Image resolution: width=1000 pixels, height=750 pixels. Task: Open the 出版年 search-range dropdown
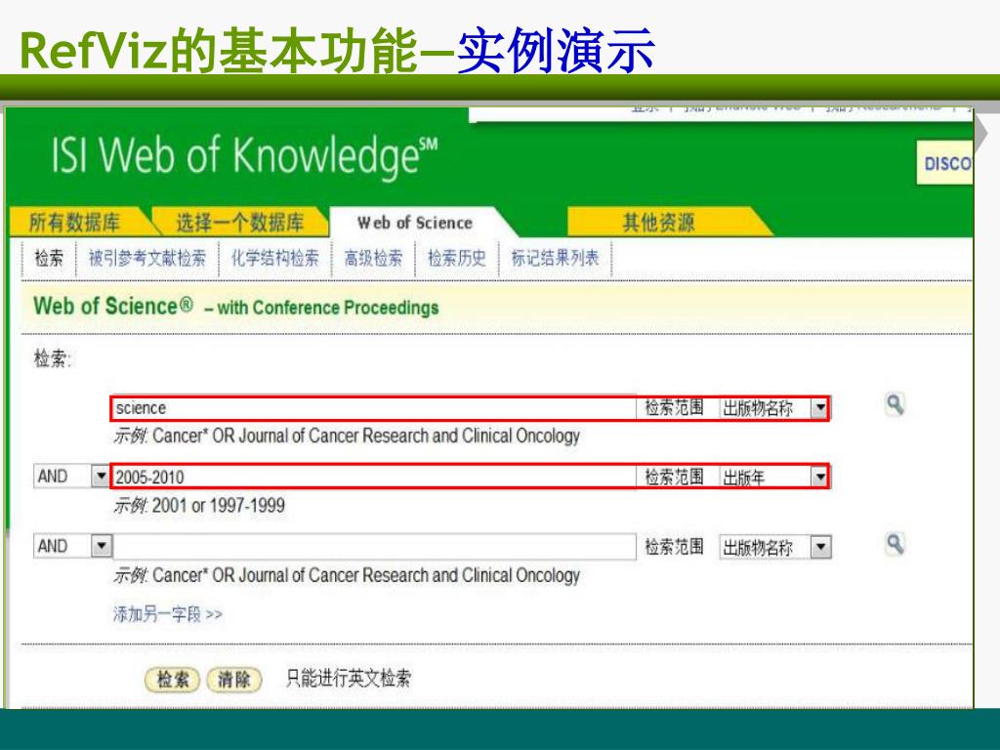tap(774, 477)
